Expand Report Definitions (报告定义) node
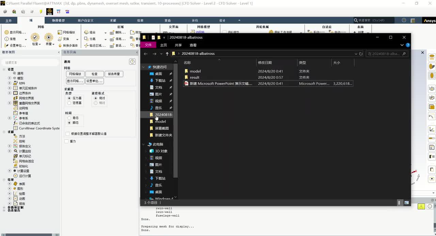The height and width of the screenshot is (236, 436). pyautogui.click(x=10, y=146)
